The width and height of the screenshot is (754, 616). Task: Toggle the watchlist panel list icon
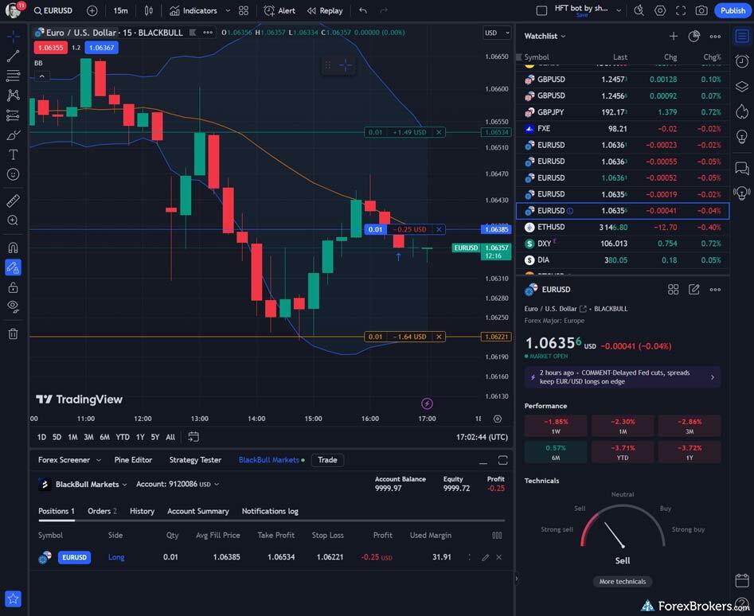pos(742,36)
